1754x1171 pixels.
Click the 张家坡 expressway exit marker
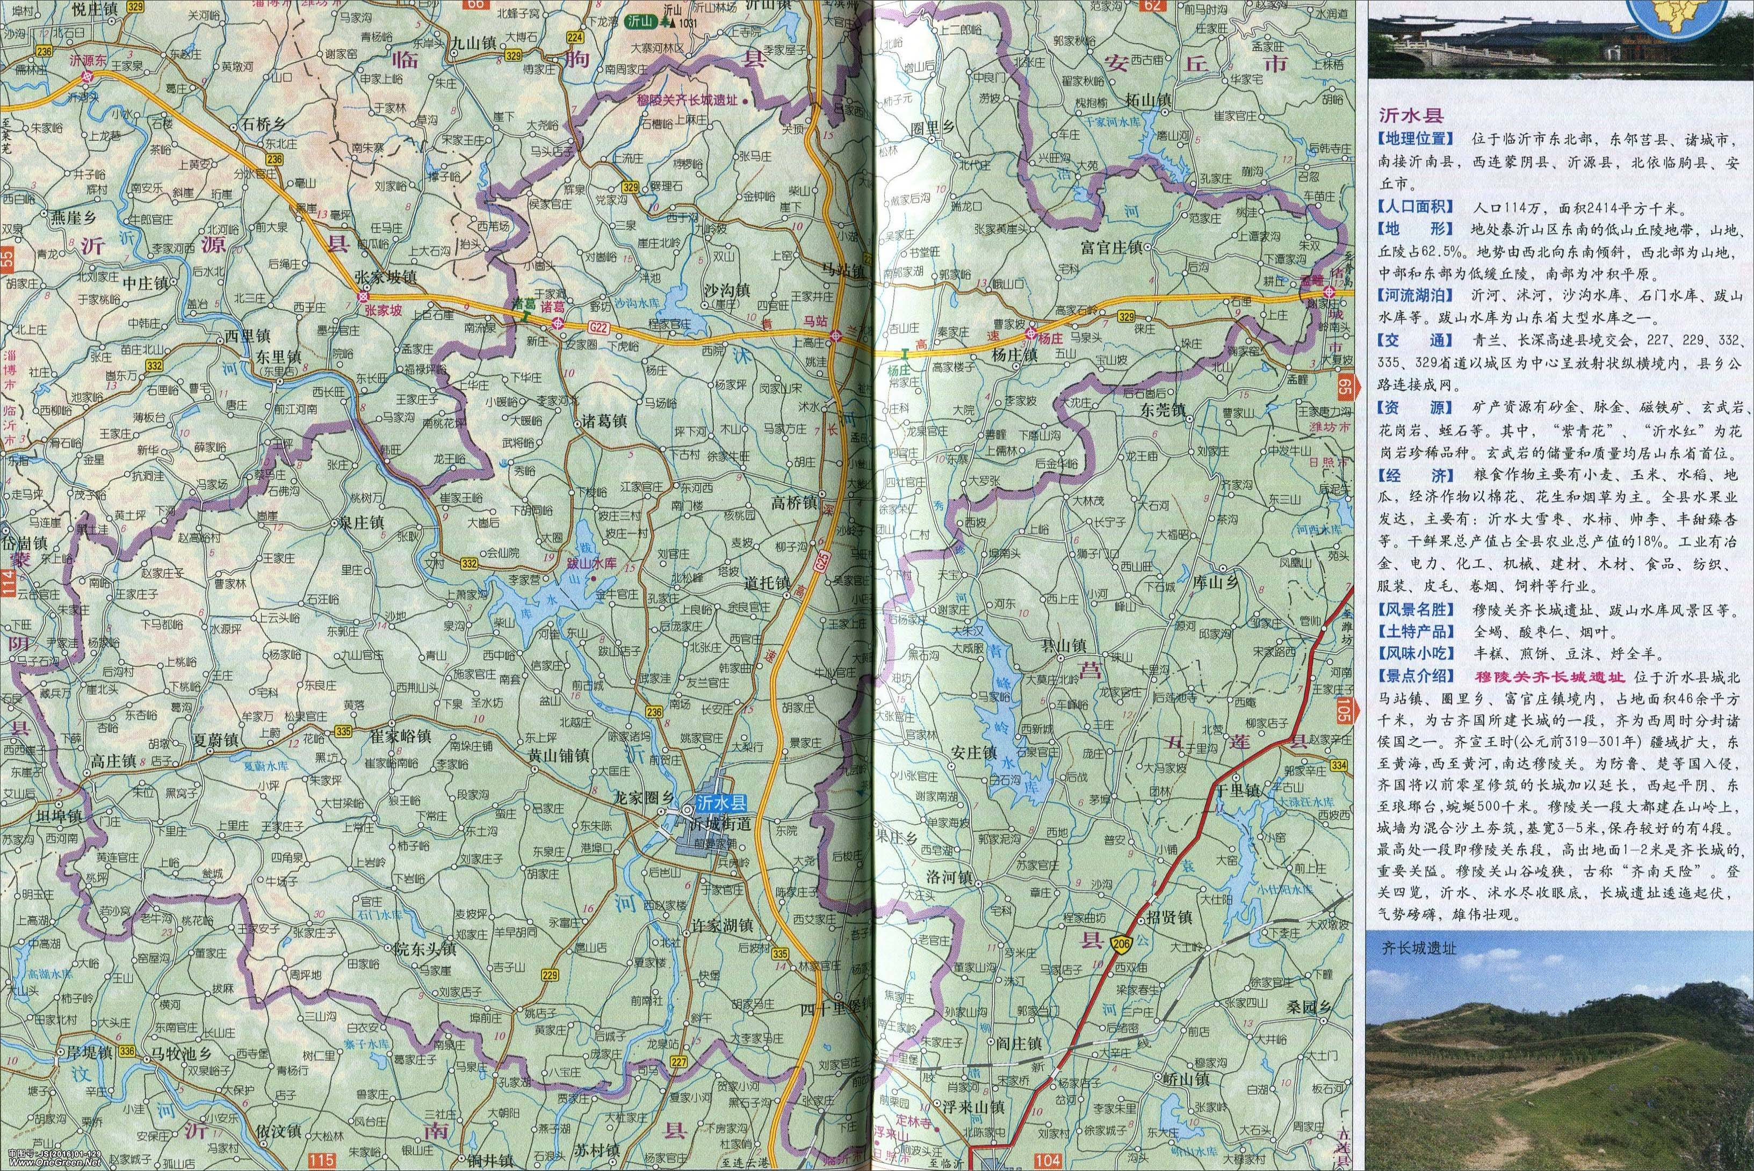363,296
